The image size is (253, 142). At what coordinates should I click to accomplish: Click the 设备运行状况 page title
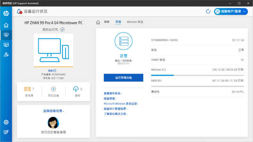pos(36,11)
